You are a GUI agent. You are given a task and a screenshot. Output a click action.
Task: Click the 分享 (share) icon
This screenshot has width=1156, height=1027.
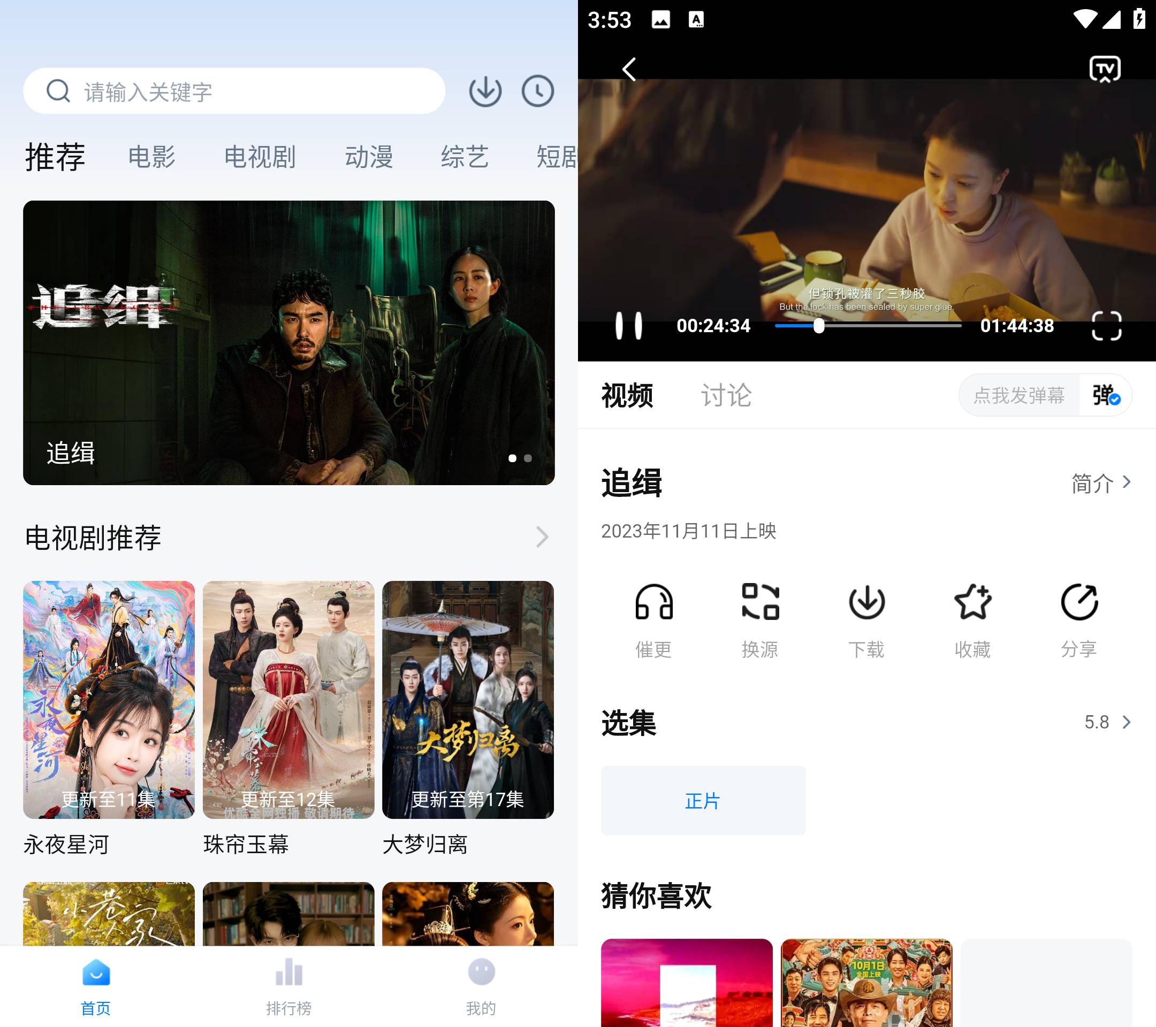click(1079, 602)
